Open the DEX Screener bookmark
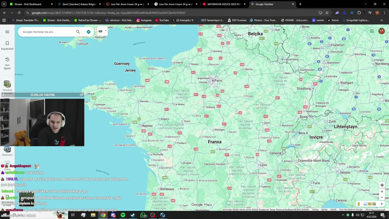 237,20
